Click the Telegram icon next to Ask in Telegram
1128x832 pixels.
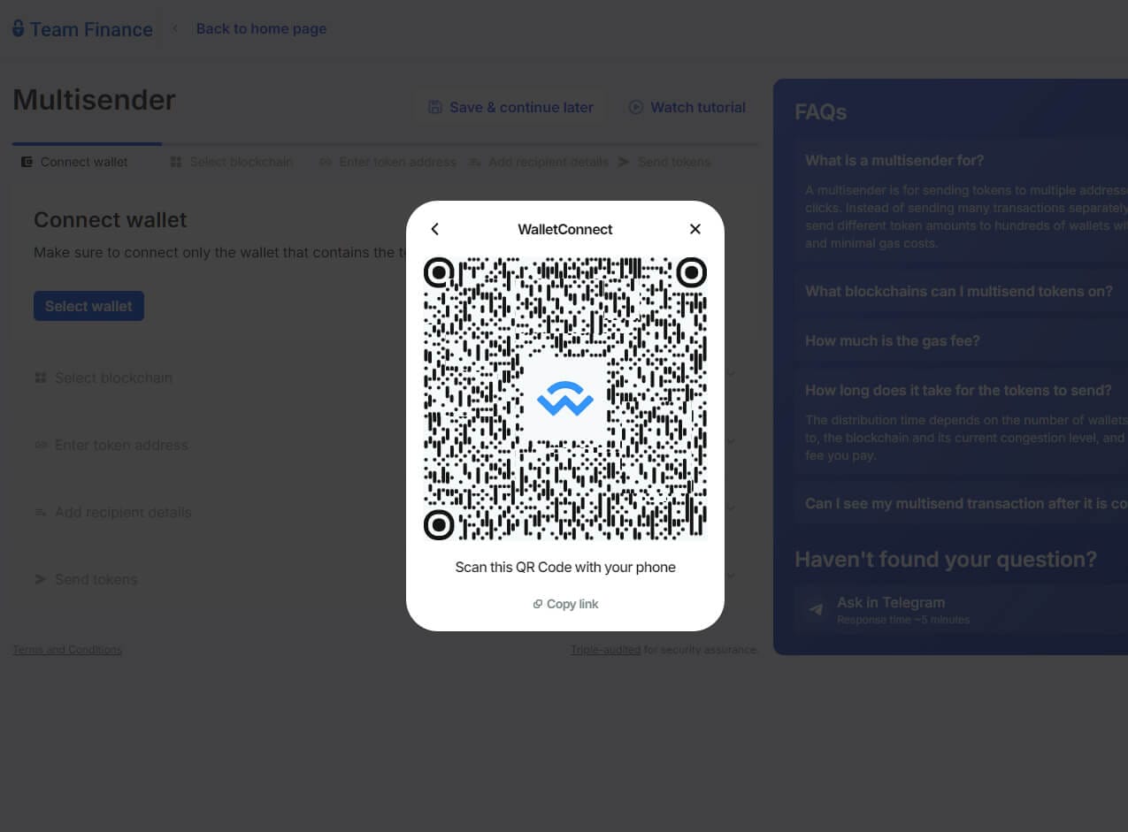tap(815, 609)
